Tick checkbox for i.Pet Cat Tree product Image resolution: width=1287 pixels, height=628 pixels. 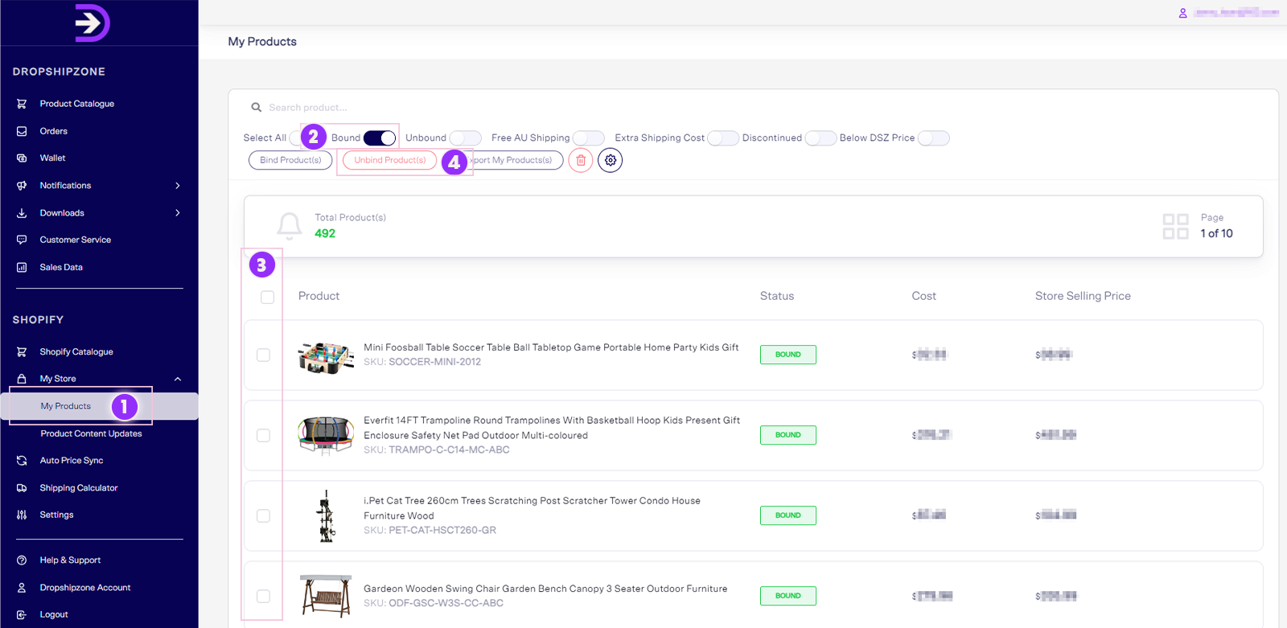(263, 515)
